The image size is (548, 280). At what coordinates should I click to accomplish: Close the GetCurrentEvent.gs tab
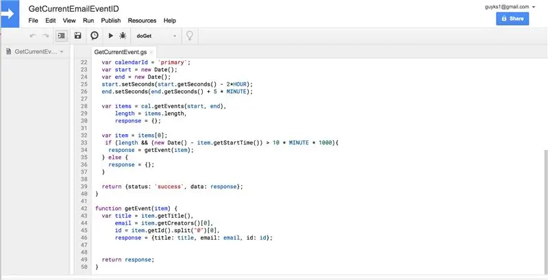pyautogui.click(x=151, y=52)
